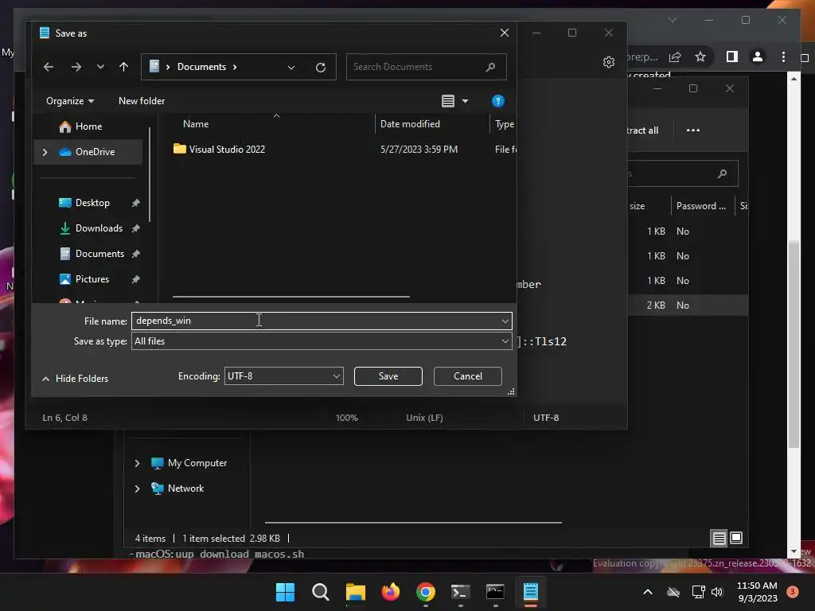
Task: Open Desktop from quick access
Action: point(92,203)
